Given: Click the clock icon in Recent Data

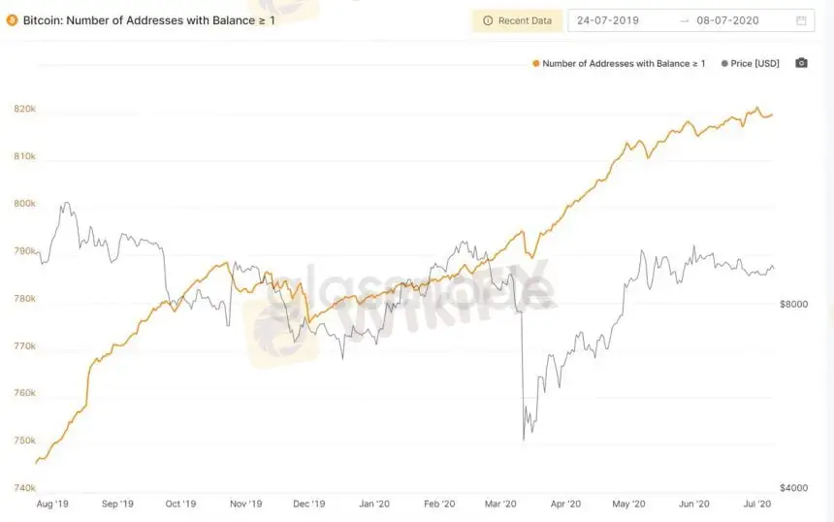Looking at the screenshot, I should coord(487,20).
